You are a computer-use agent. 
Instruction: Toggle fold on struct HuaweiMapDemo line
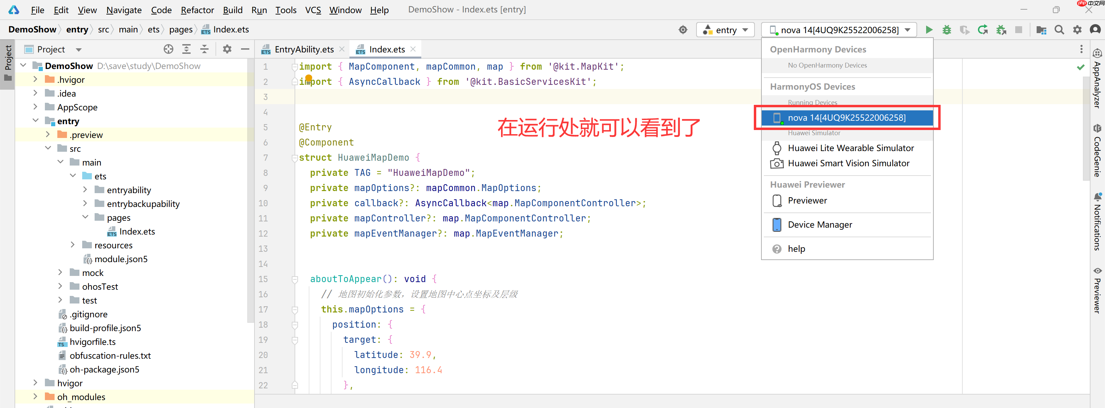point(295,158)
